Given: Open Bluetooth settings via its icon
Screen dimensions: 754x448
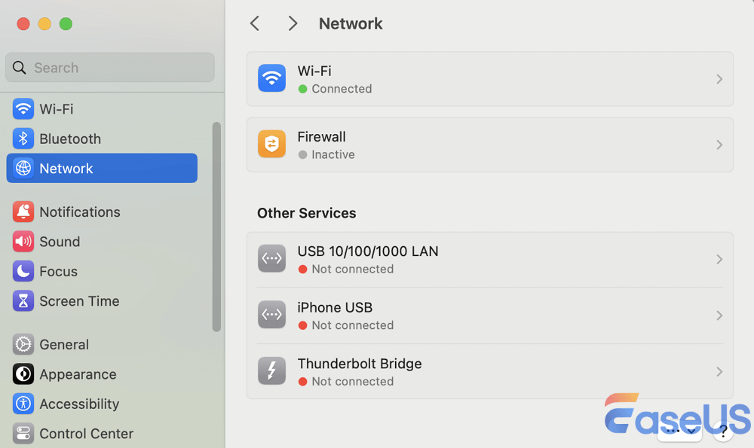Looking at the screenshot, I should (x=23, y=139).
